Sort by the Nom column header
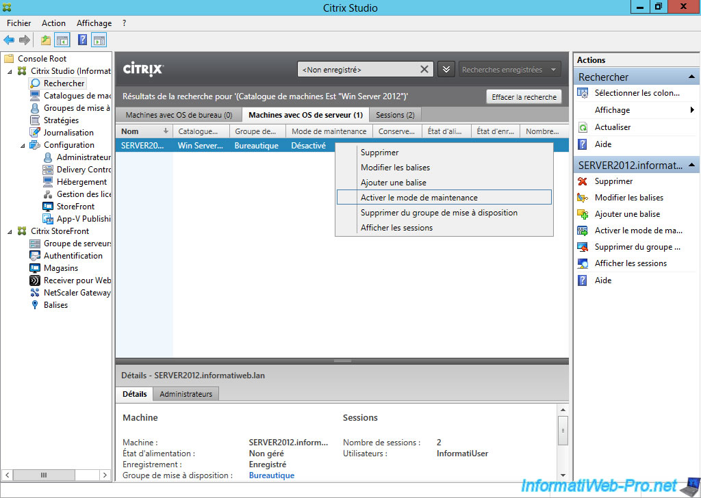 [144, 131]
